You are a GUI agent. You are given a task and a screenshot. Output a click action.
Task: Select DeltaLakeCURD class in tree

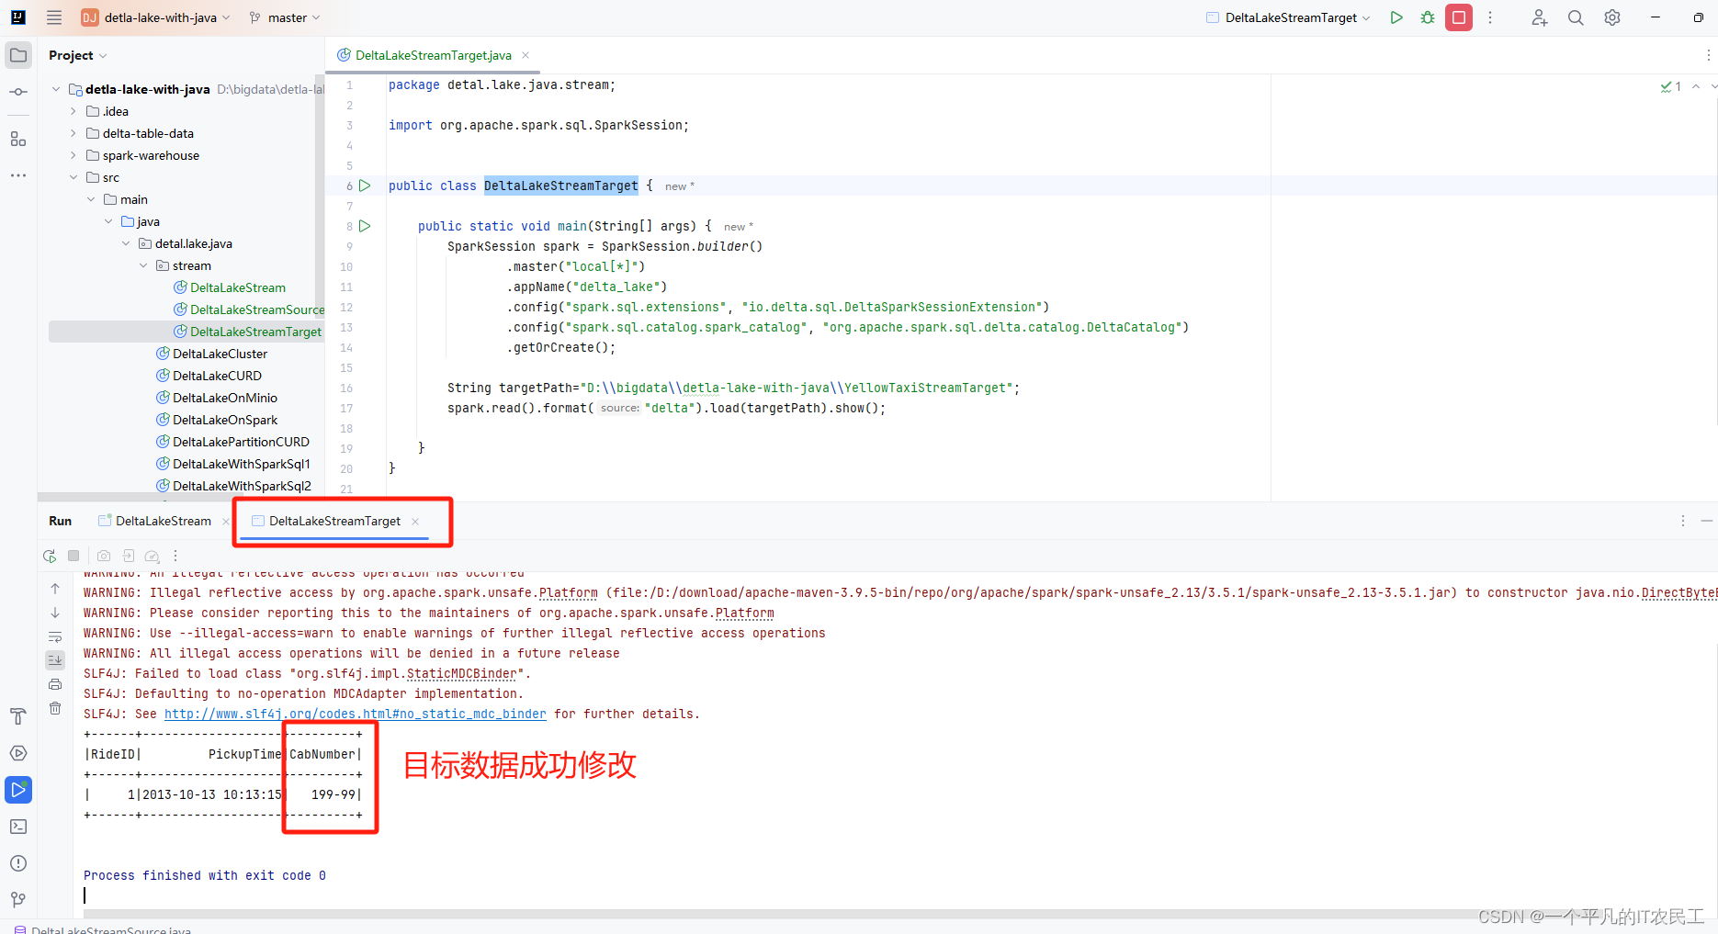pos(209,376)
